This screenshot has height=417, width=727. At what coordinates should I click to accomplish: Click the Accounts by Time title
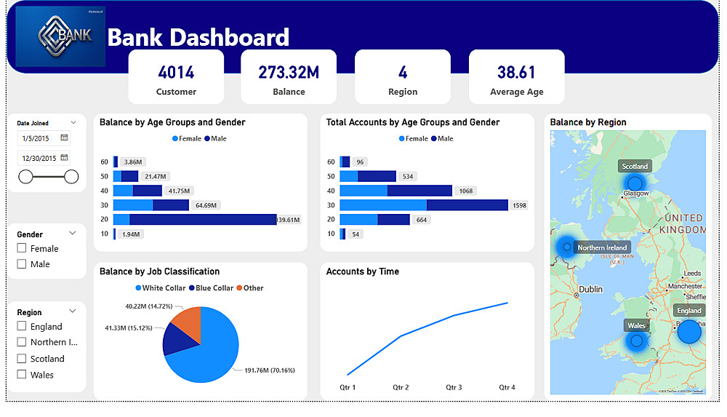pyautogui.click(x=363, y=271)
